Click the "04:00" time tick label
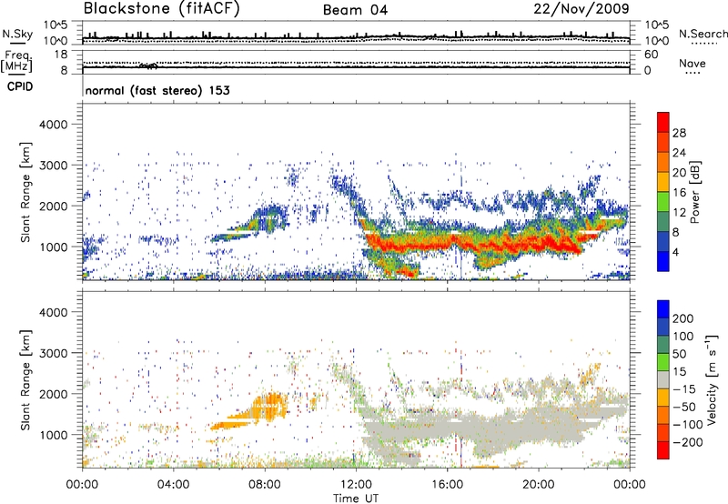 tap(173, 485)
